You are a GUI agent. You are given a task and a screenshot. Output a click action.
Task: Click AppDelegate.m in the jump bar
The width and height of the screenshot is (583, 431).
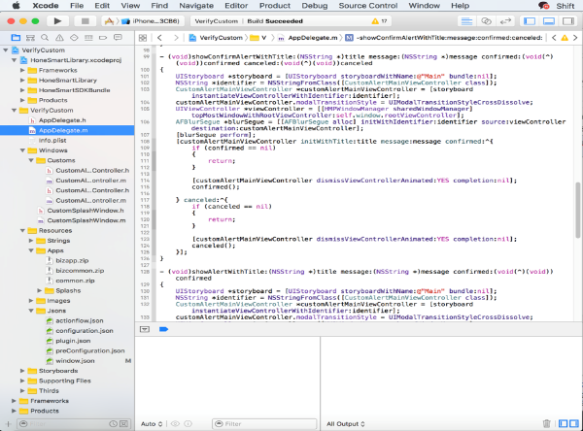[308, 38]
